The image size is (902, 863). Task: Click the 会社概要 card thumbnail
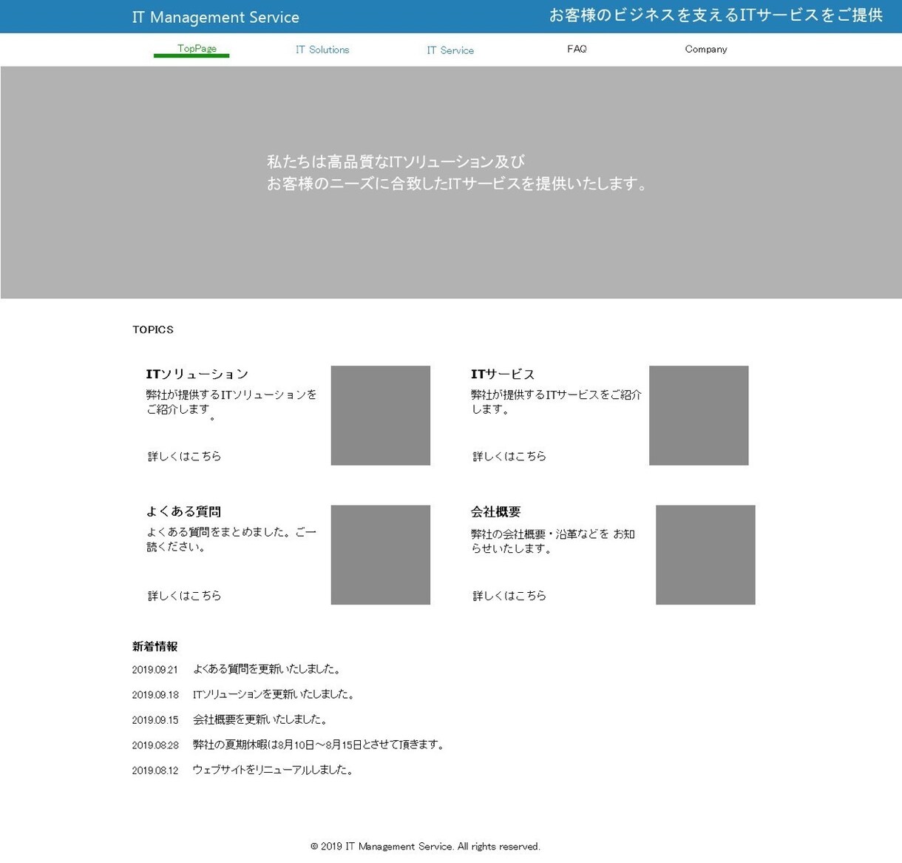click(705, 554)
